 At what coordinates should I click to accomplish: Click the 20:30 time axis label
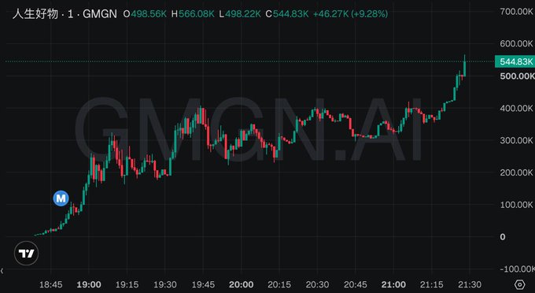pyautogui.click(x=317, y=284)
